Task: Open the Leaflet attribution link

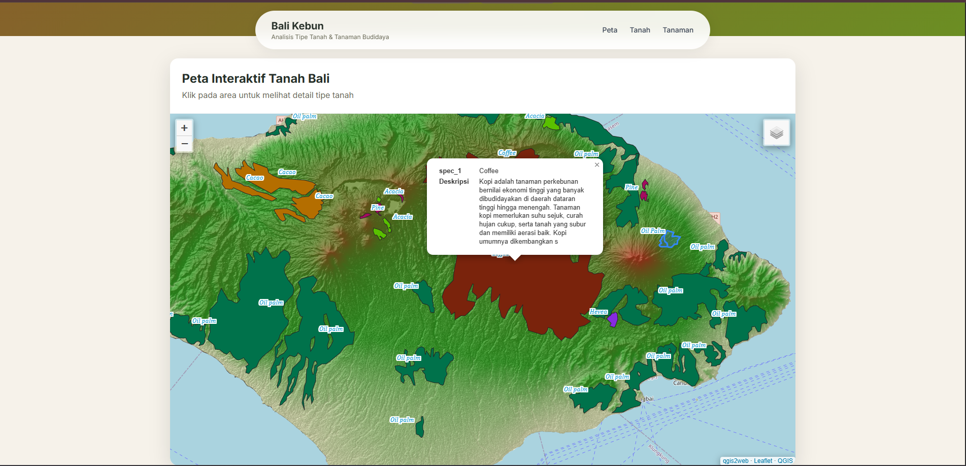Action: (x=762, y=461)
